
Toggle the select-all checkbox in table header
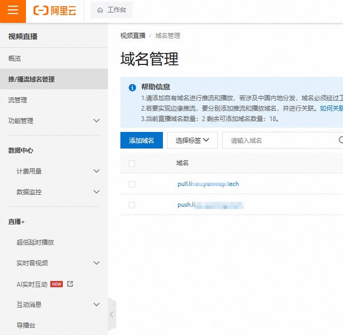[132, 164]
